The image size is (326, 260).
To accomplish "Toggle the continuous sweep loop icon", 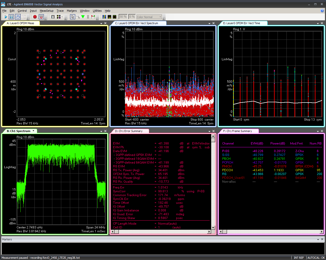I will point(18,17).
